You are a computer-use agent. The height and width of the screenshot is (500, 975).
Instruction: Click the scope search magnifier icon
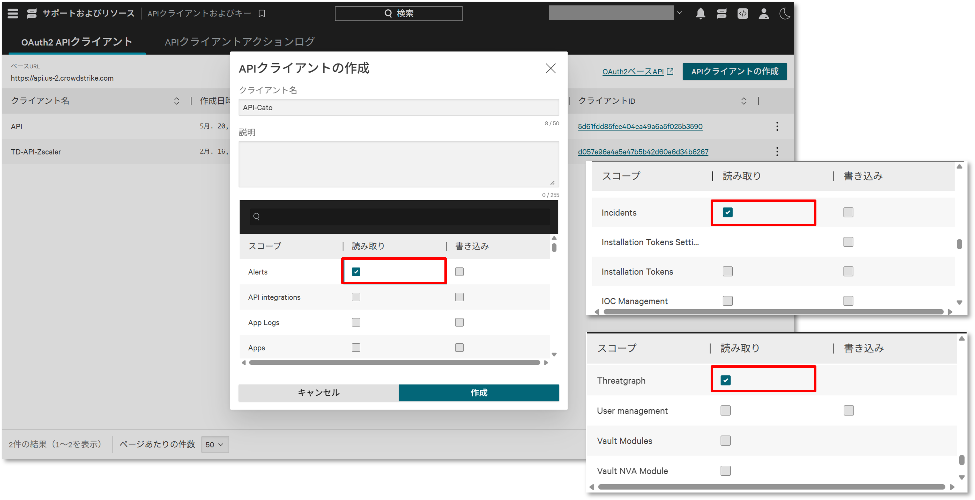click(x=256, y=217)
